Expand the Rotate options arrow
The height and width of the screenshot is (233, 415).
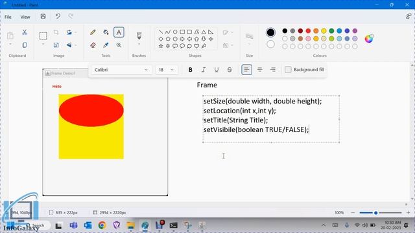[x=75, y=32]
